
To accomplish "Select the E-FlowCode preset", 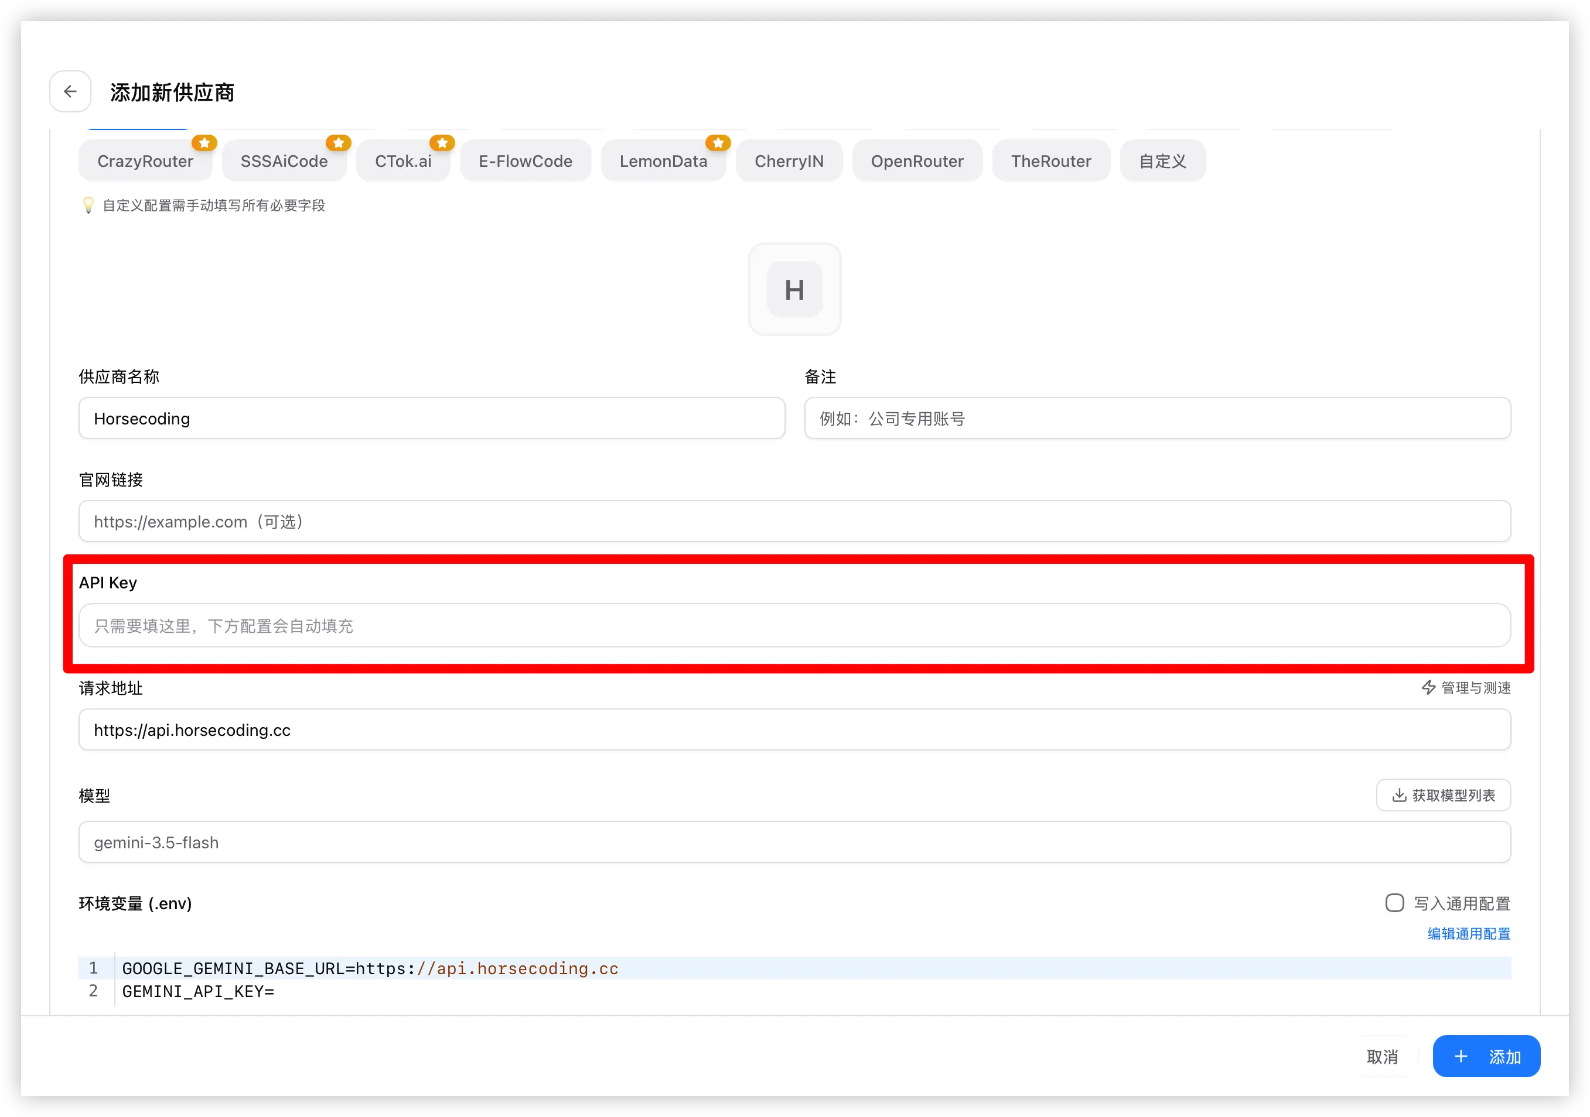I will pos(526,160).
